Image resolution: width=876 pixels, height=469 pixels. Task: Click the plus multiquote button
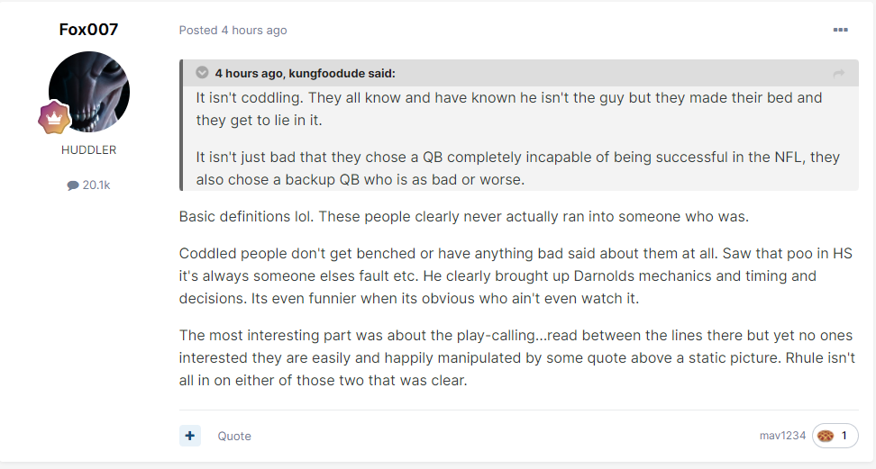190,436
